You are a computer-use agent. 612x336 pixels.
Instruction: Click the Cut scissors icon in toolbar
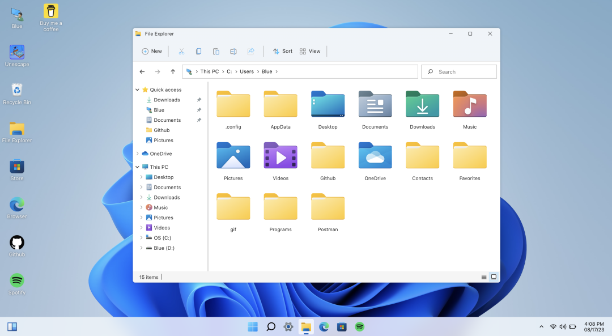tap(181, 51)
